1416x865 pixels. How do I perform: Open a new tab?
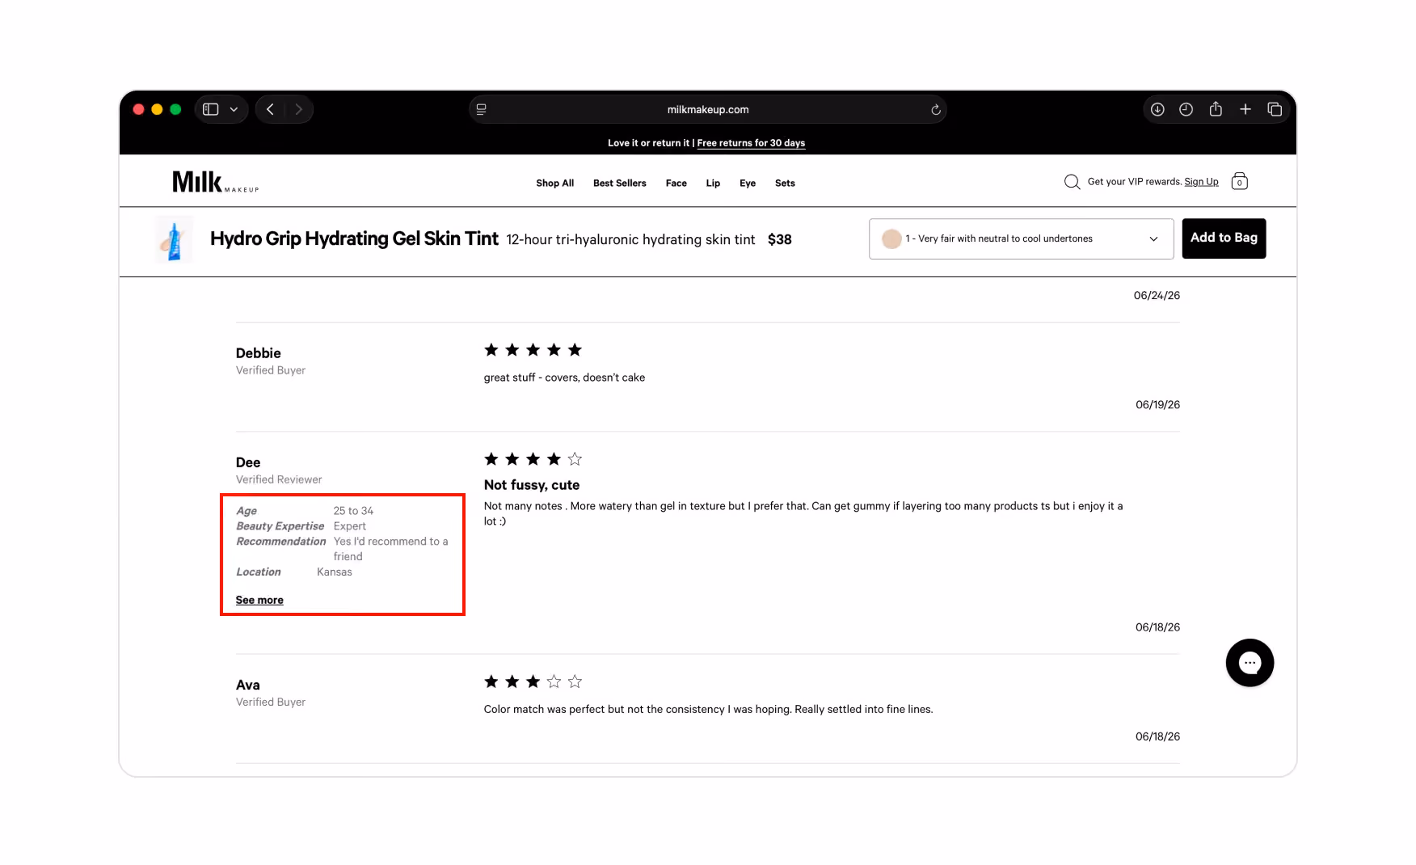pos(1245,109)
